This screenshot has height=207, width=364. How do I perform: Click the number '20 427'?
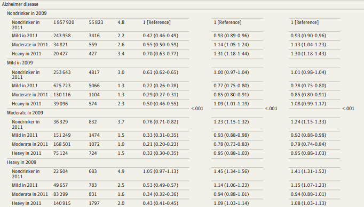click(x=61, y=54)
